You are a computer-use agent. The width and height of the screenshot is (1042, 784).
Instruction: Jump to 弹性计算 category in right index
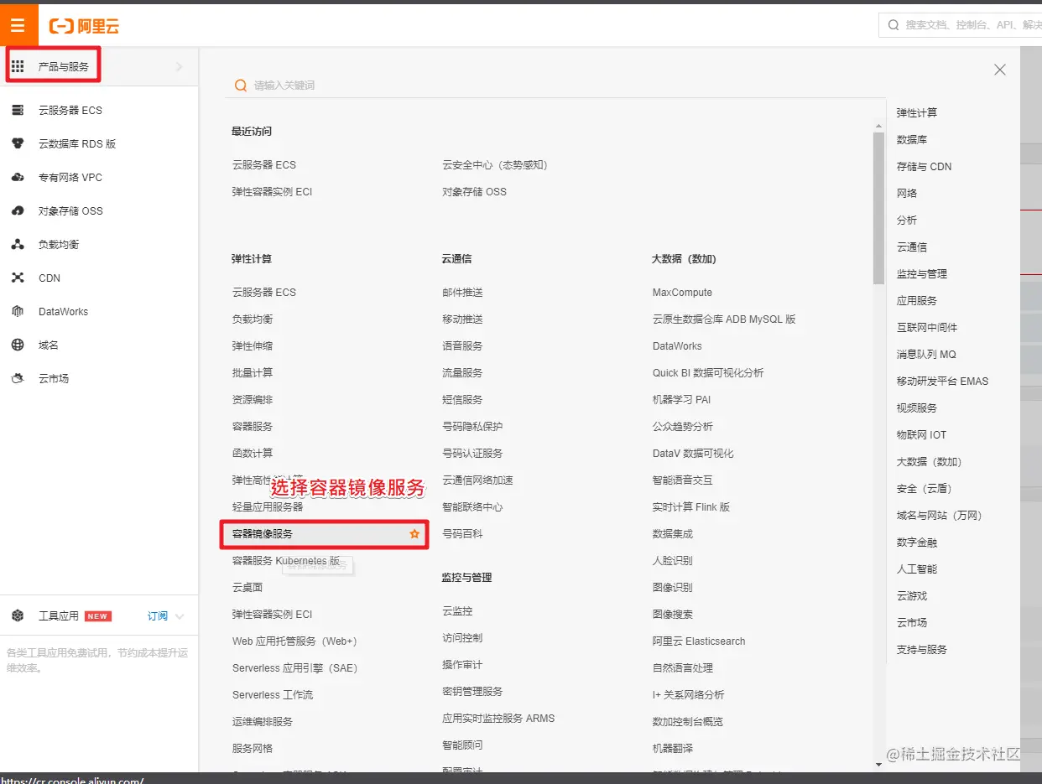(x=917, y=112)
